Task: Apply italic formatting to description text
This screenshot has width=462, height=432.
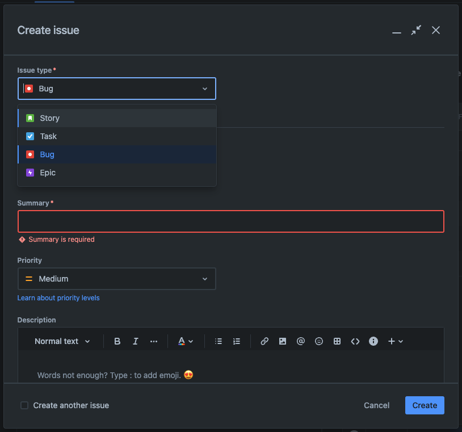Action: click(x=135, y=341)
